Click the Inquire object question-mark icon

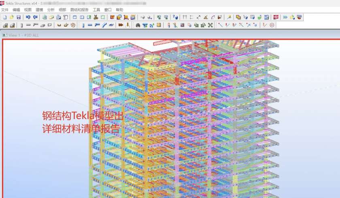[175, 17]
